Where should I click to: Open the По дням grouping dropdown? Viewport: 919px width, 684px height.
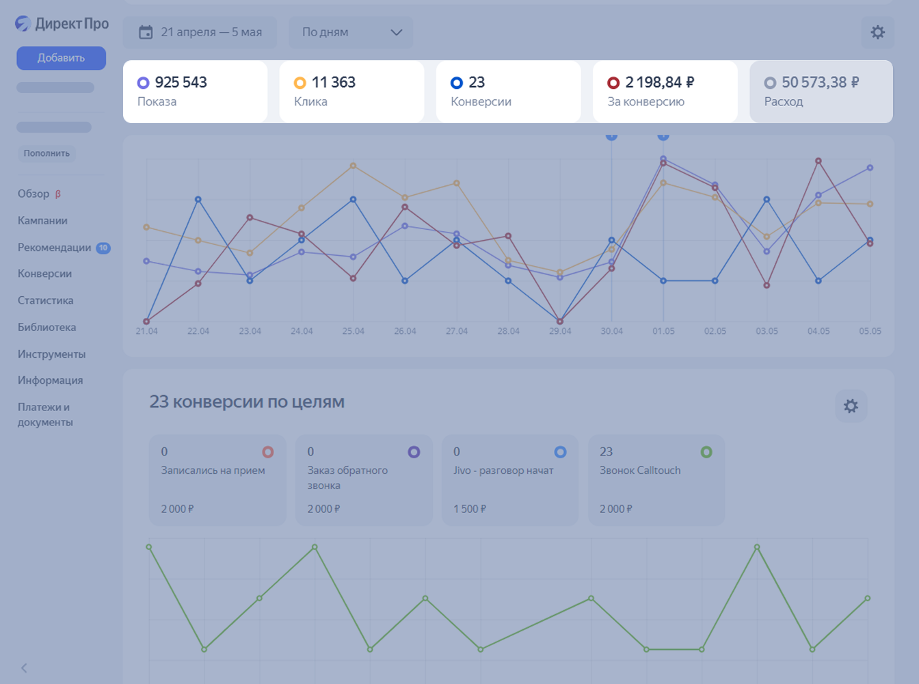[x=351, y=32]
